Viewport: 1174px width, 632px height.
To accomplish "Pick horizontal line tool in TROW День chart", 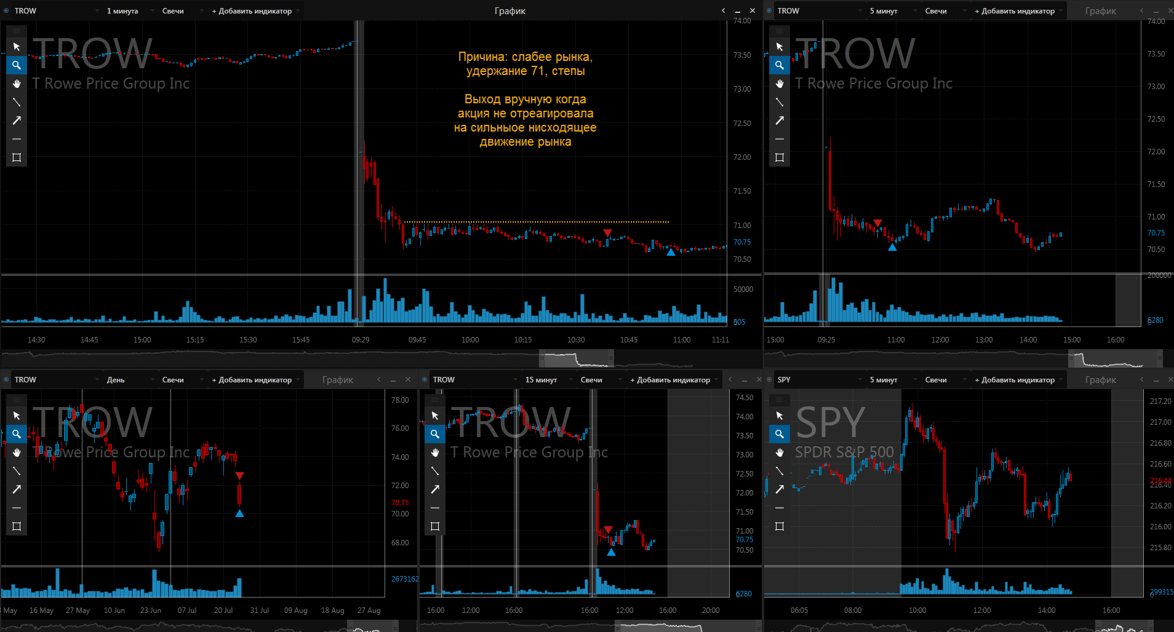I will pyautogui.click(x=17, y=508).
